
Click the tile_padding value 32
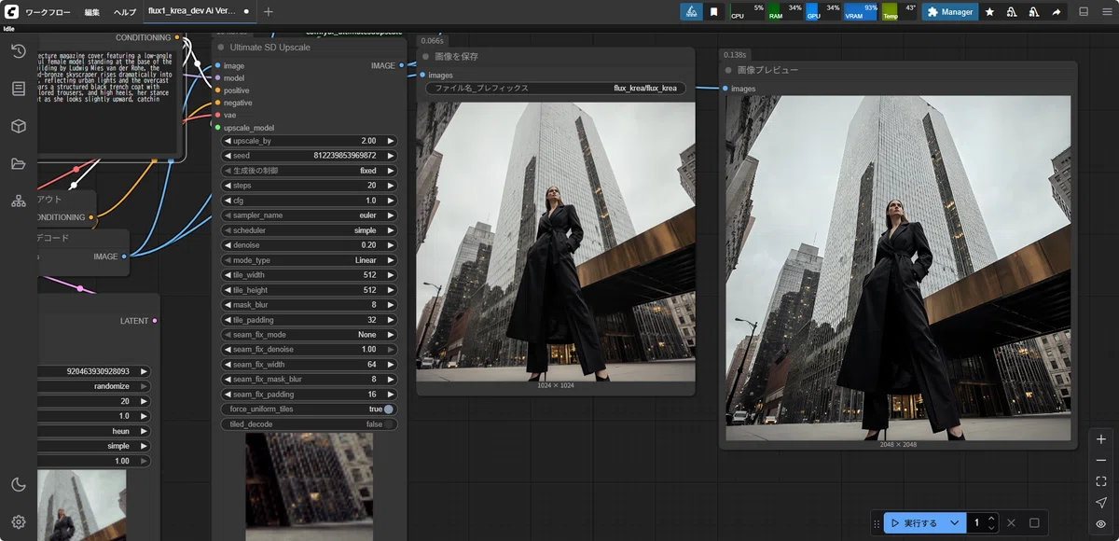(370, 320)
